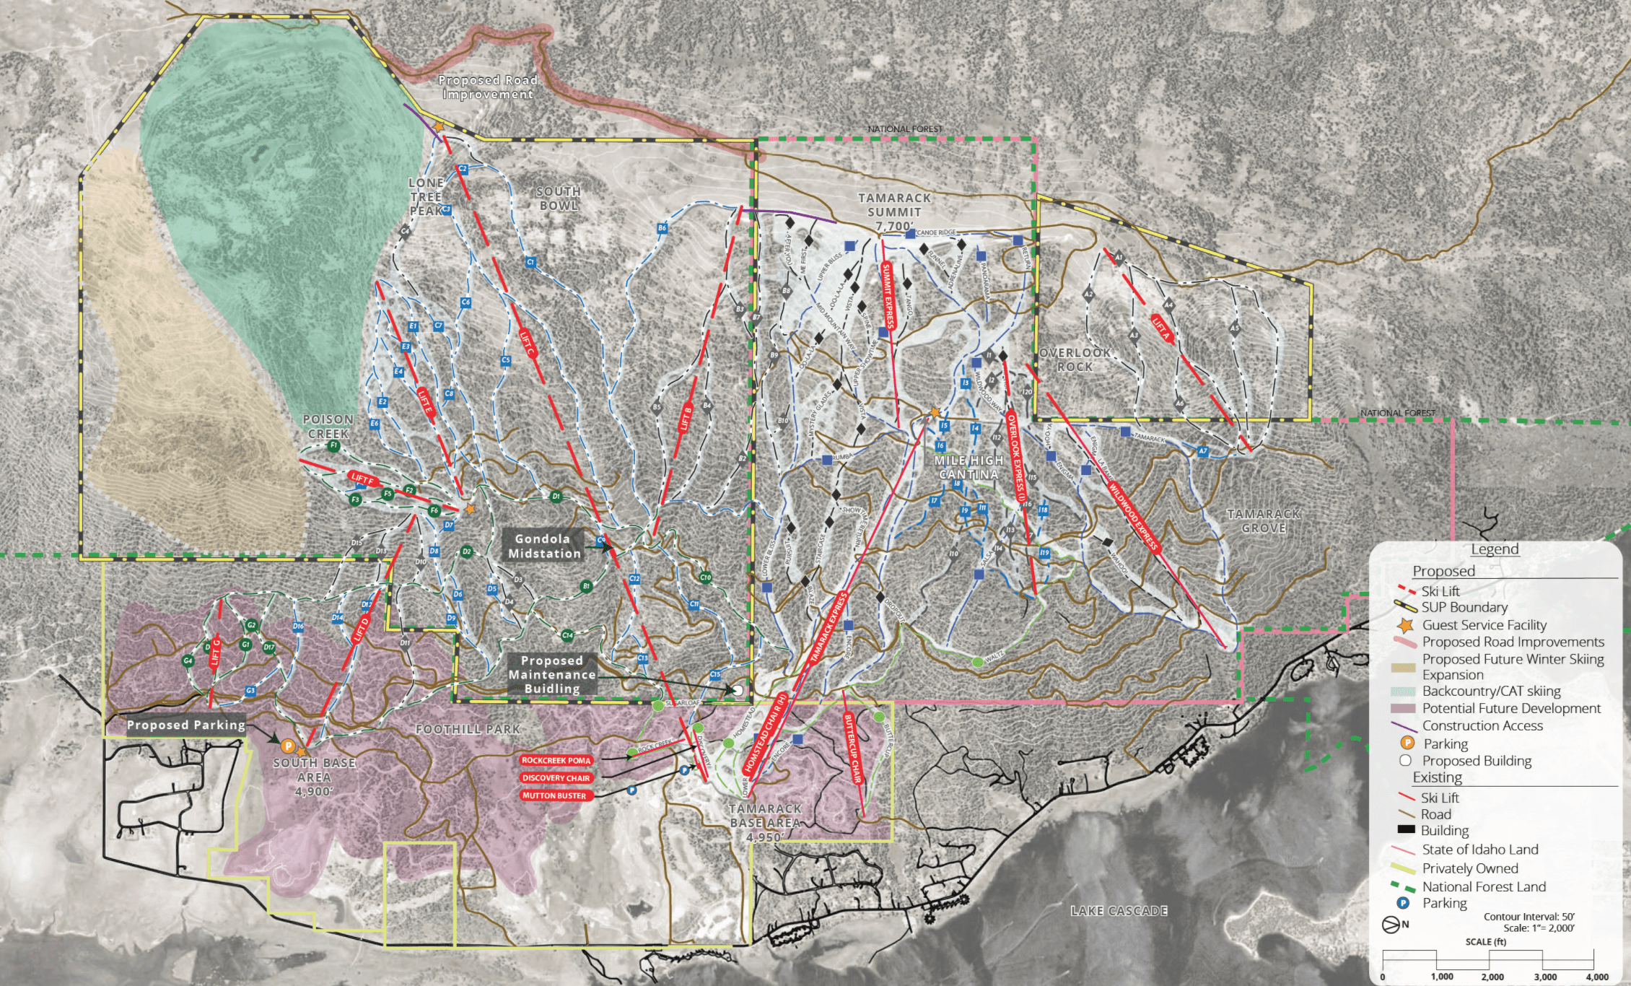Screen dimensions: 1631x986
Task: Select the green F3 circle marker
Action: pos(355,499)
